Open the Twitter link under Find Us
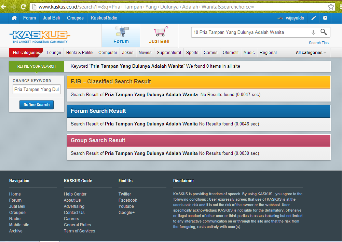Image resolution: width=342 pixels, height=242 pixels. click(x=125, y=194)
